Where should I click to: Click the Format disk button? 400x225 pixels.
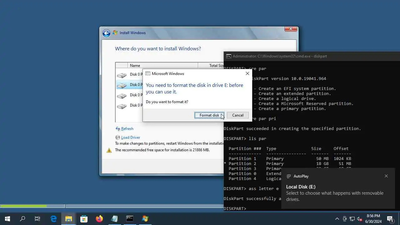coord(209,115)
